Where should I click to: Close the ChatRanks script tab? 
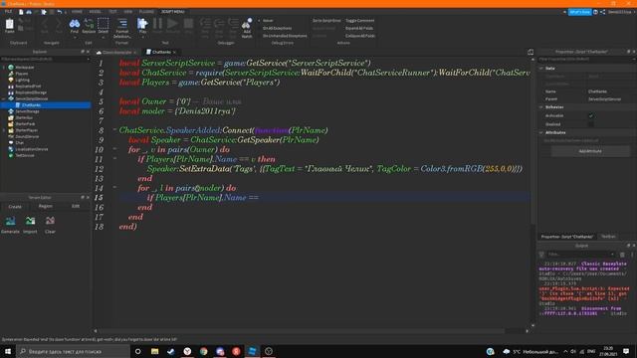pyautogui.click(x=175, y=53)
